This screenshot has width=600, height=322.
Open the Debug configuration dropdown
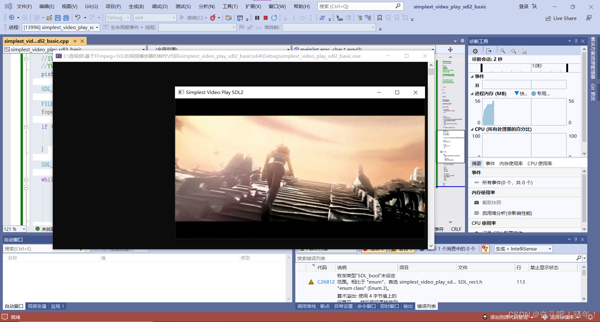pos(118,18)
